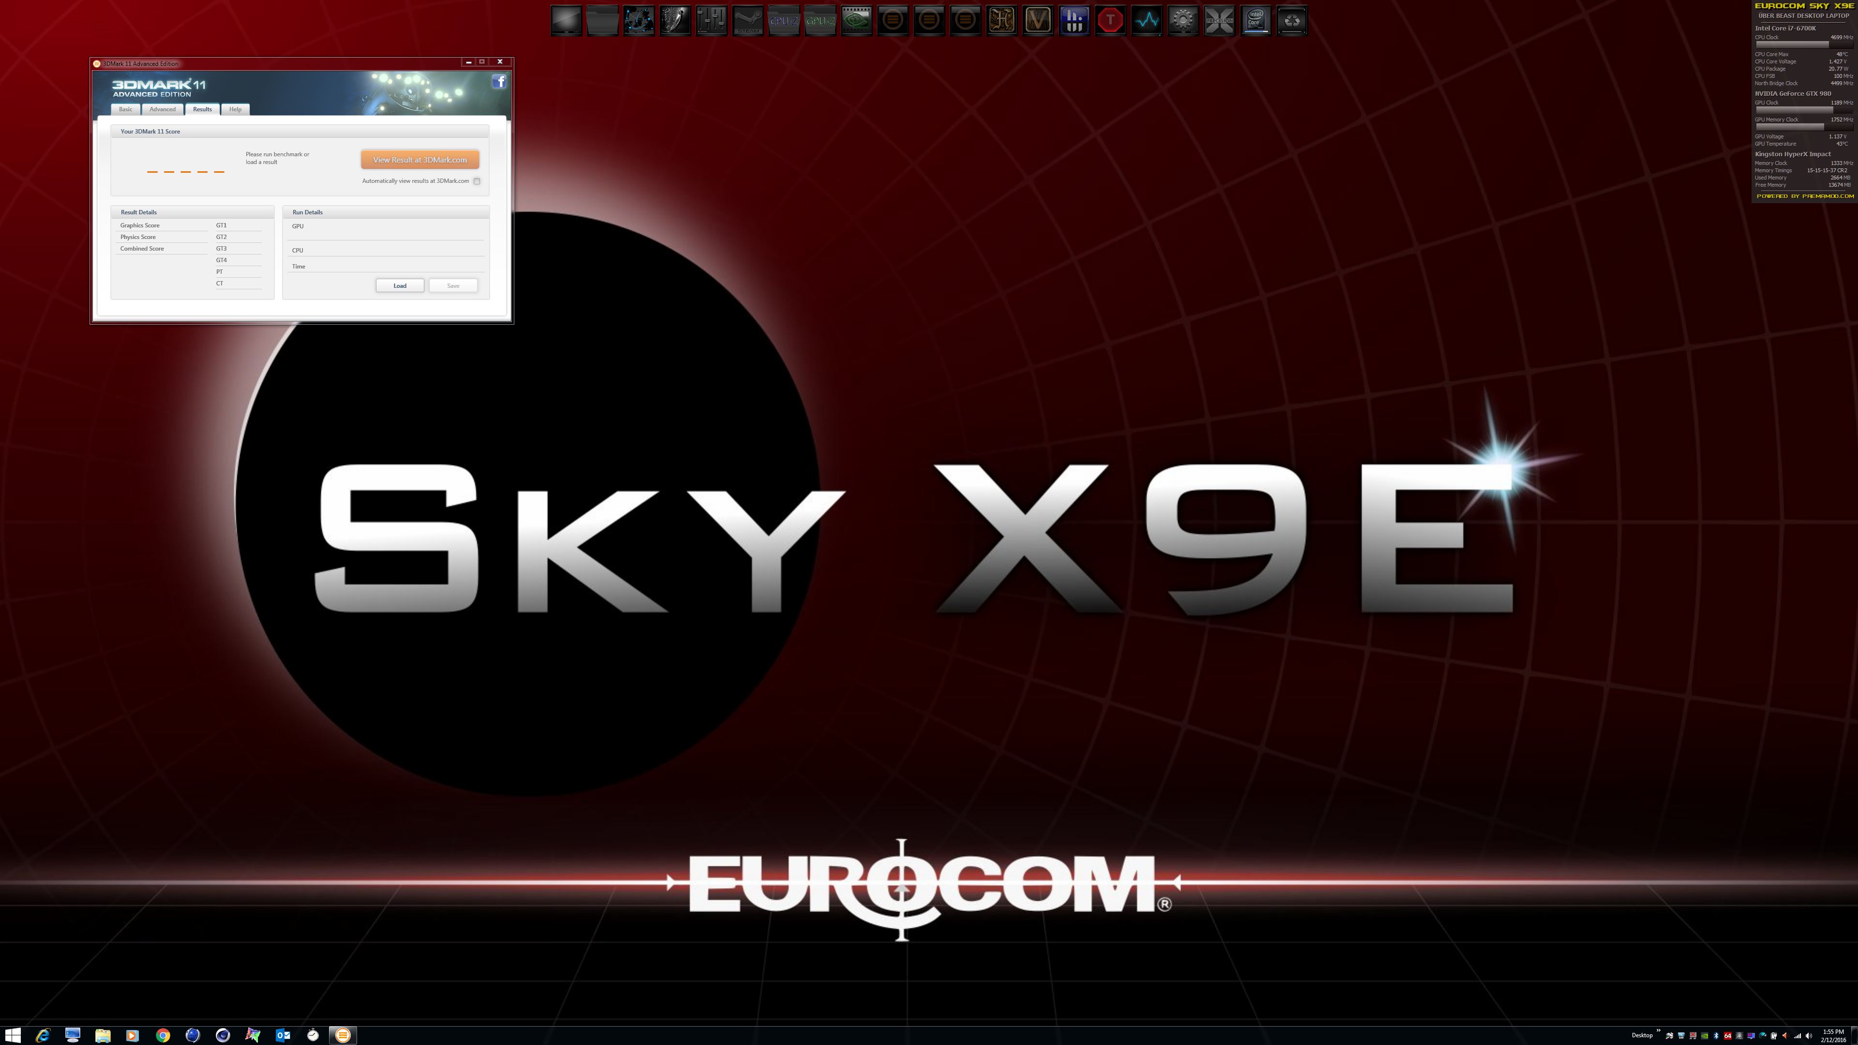Screen dimensions: 1858x1045
Task: Click the PT row in Result Details
Action: (x=238, y=272)
